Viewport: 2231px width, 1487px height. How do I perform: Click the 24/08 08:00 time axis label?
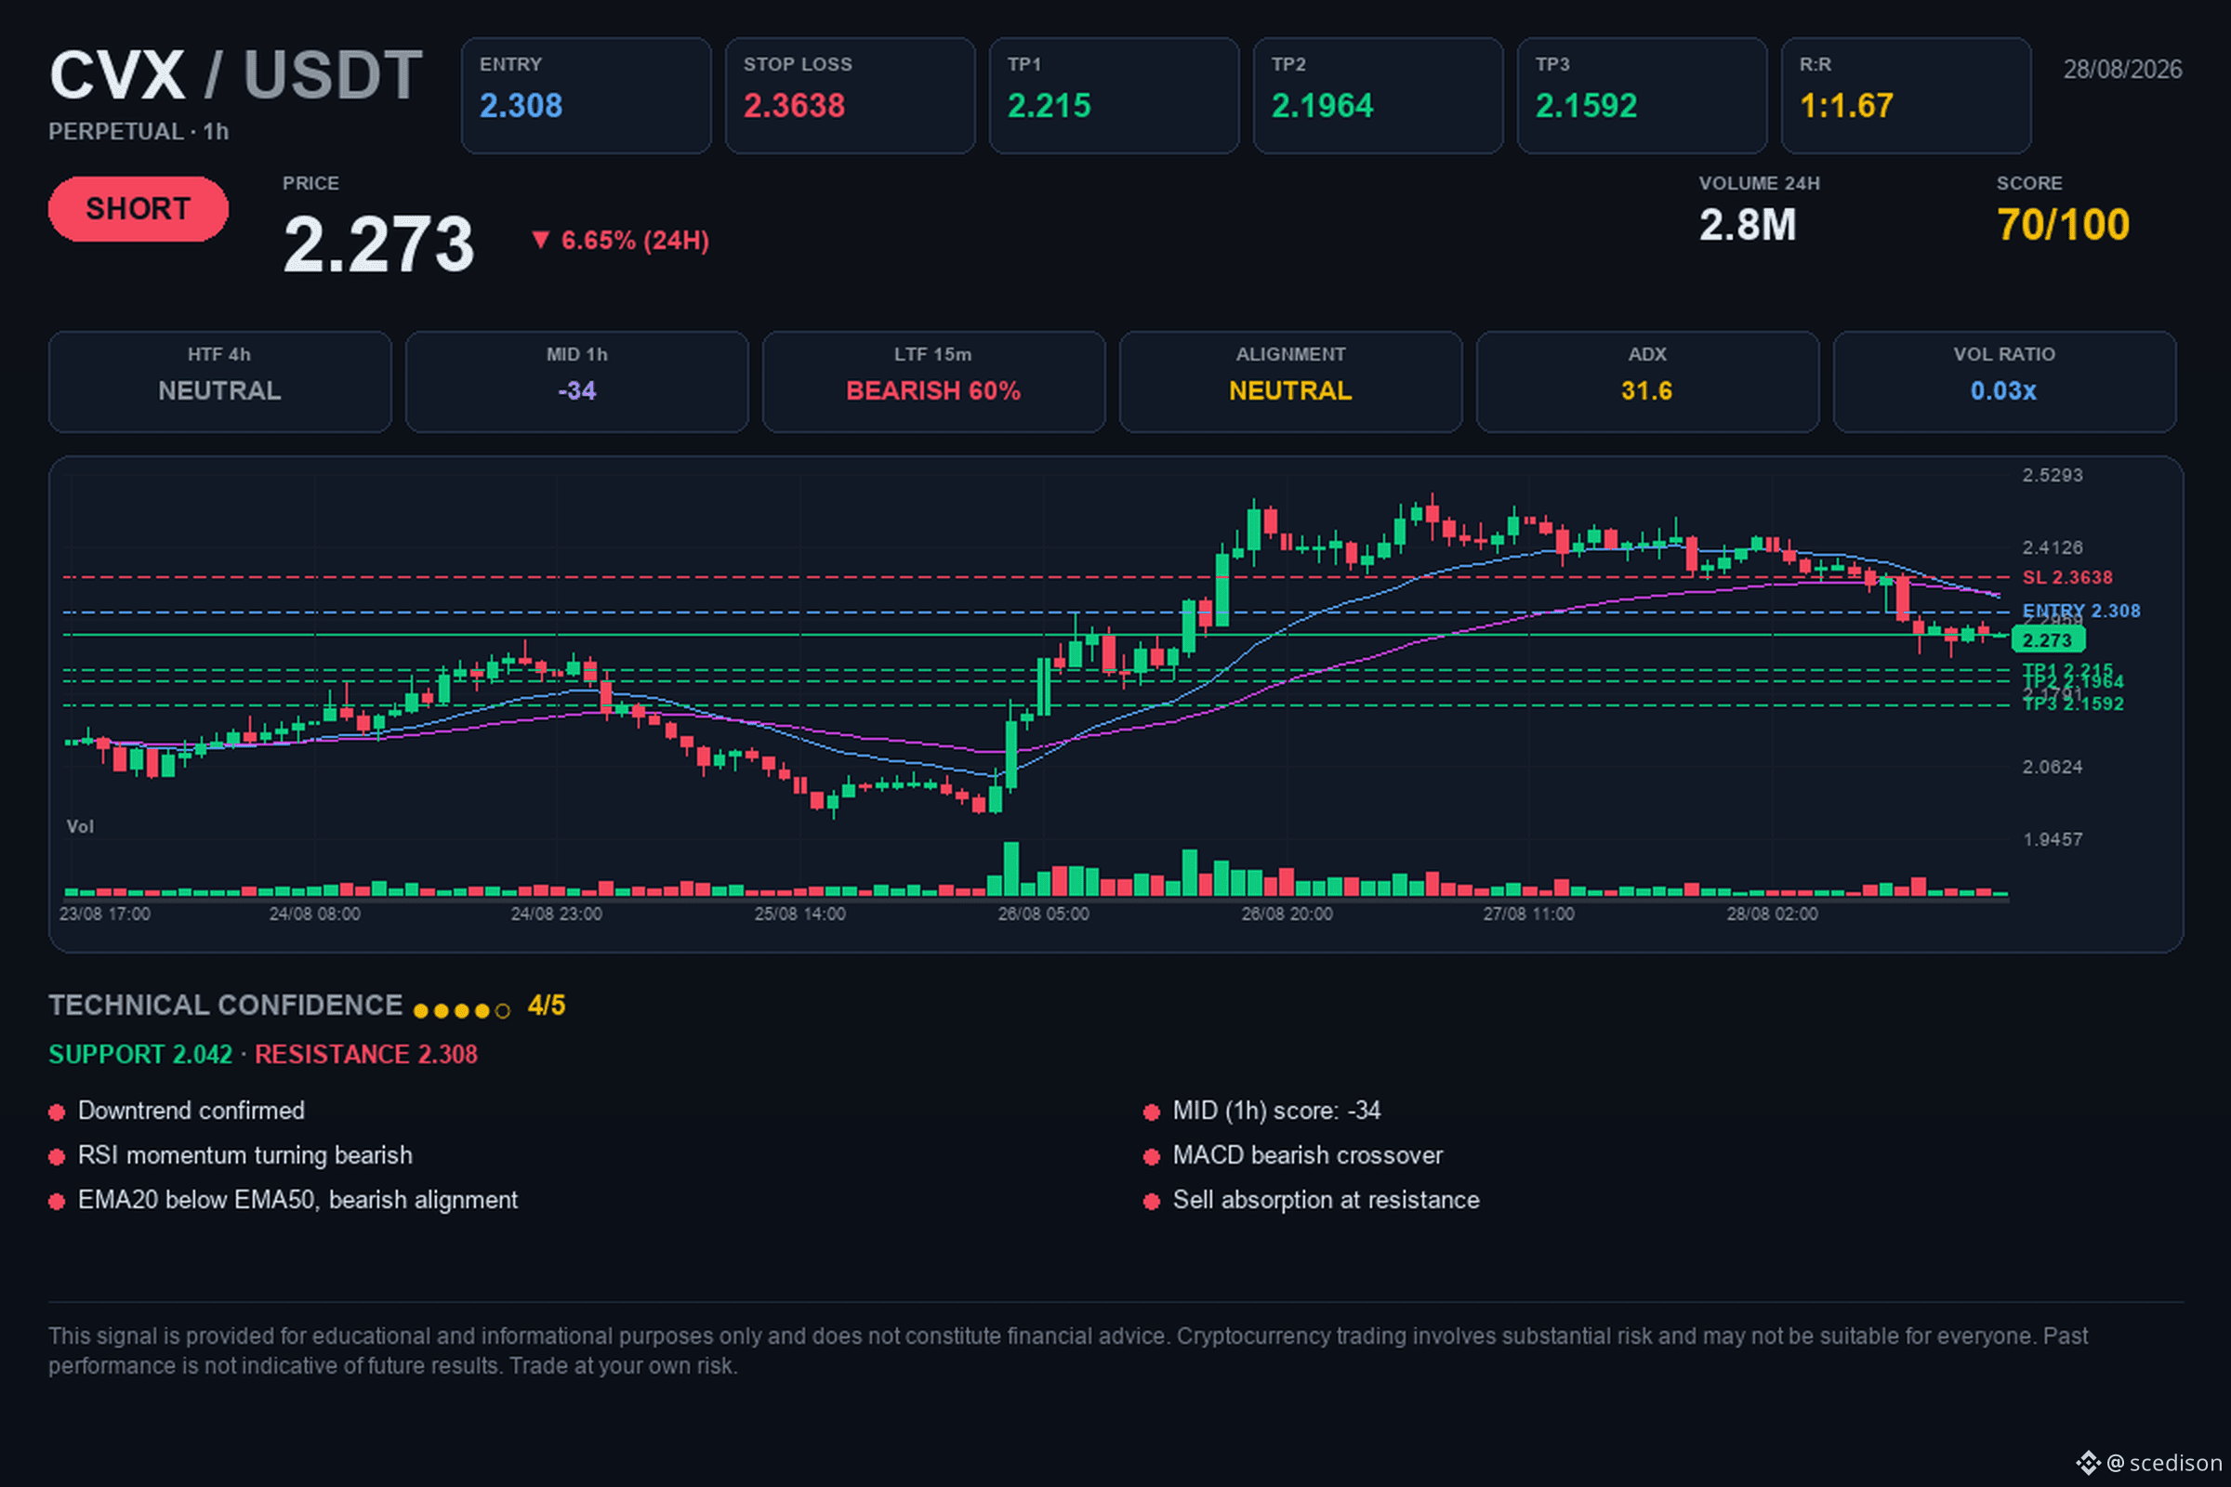pos(315,915)
